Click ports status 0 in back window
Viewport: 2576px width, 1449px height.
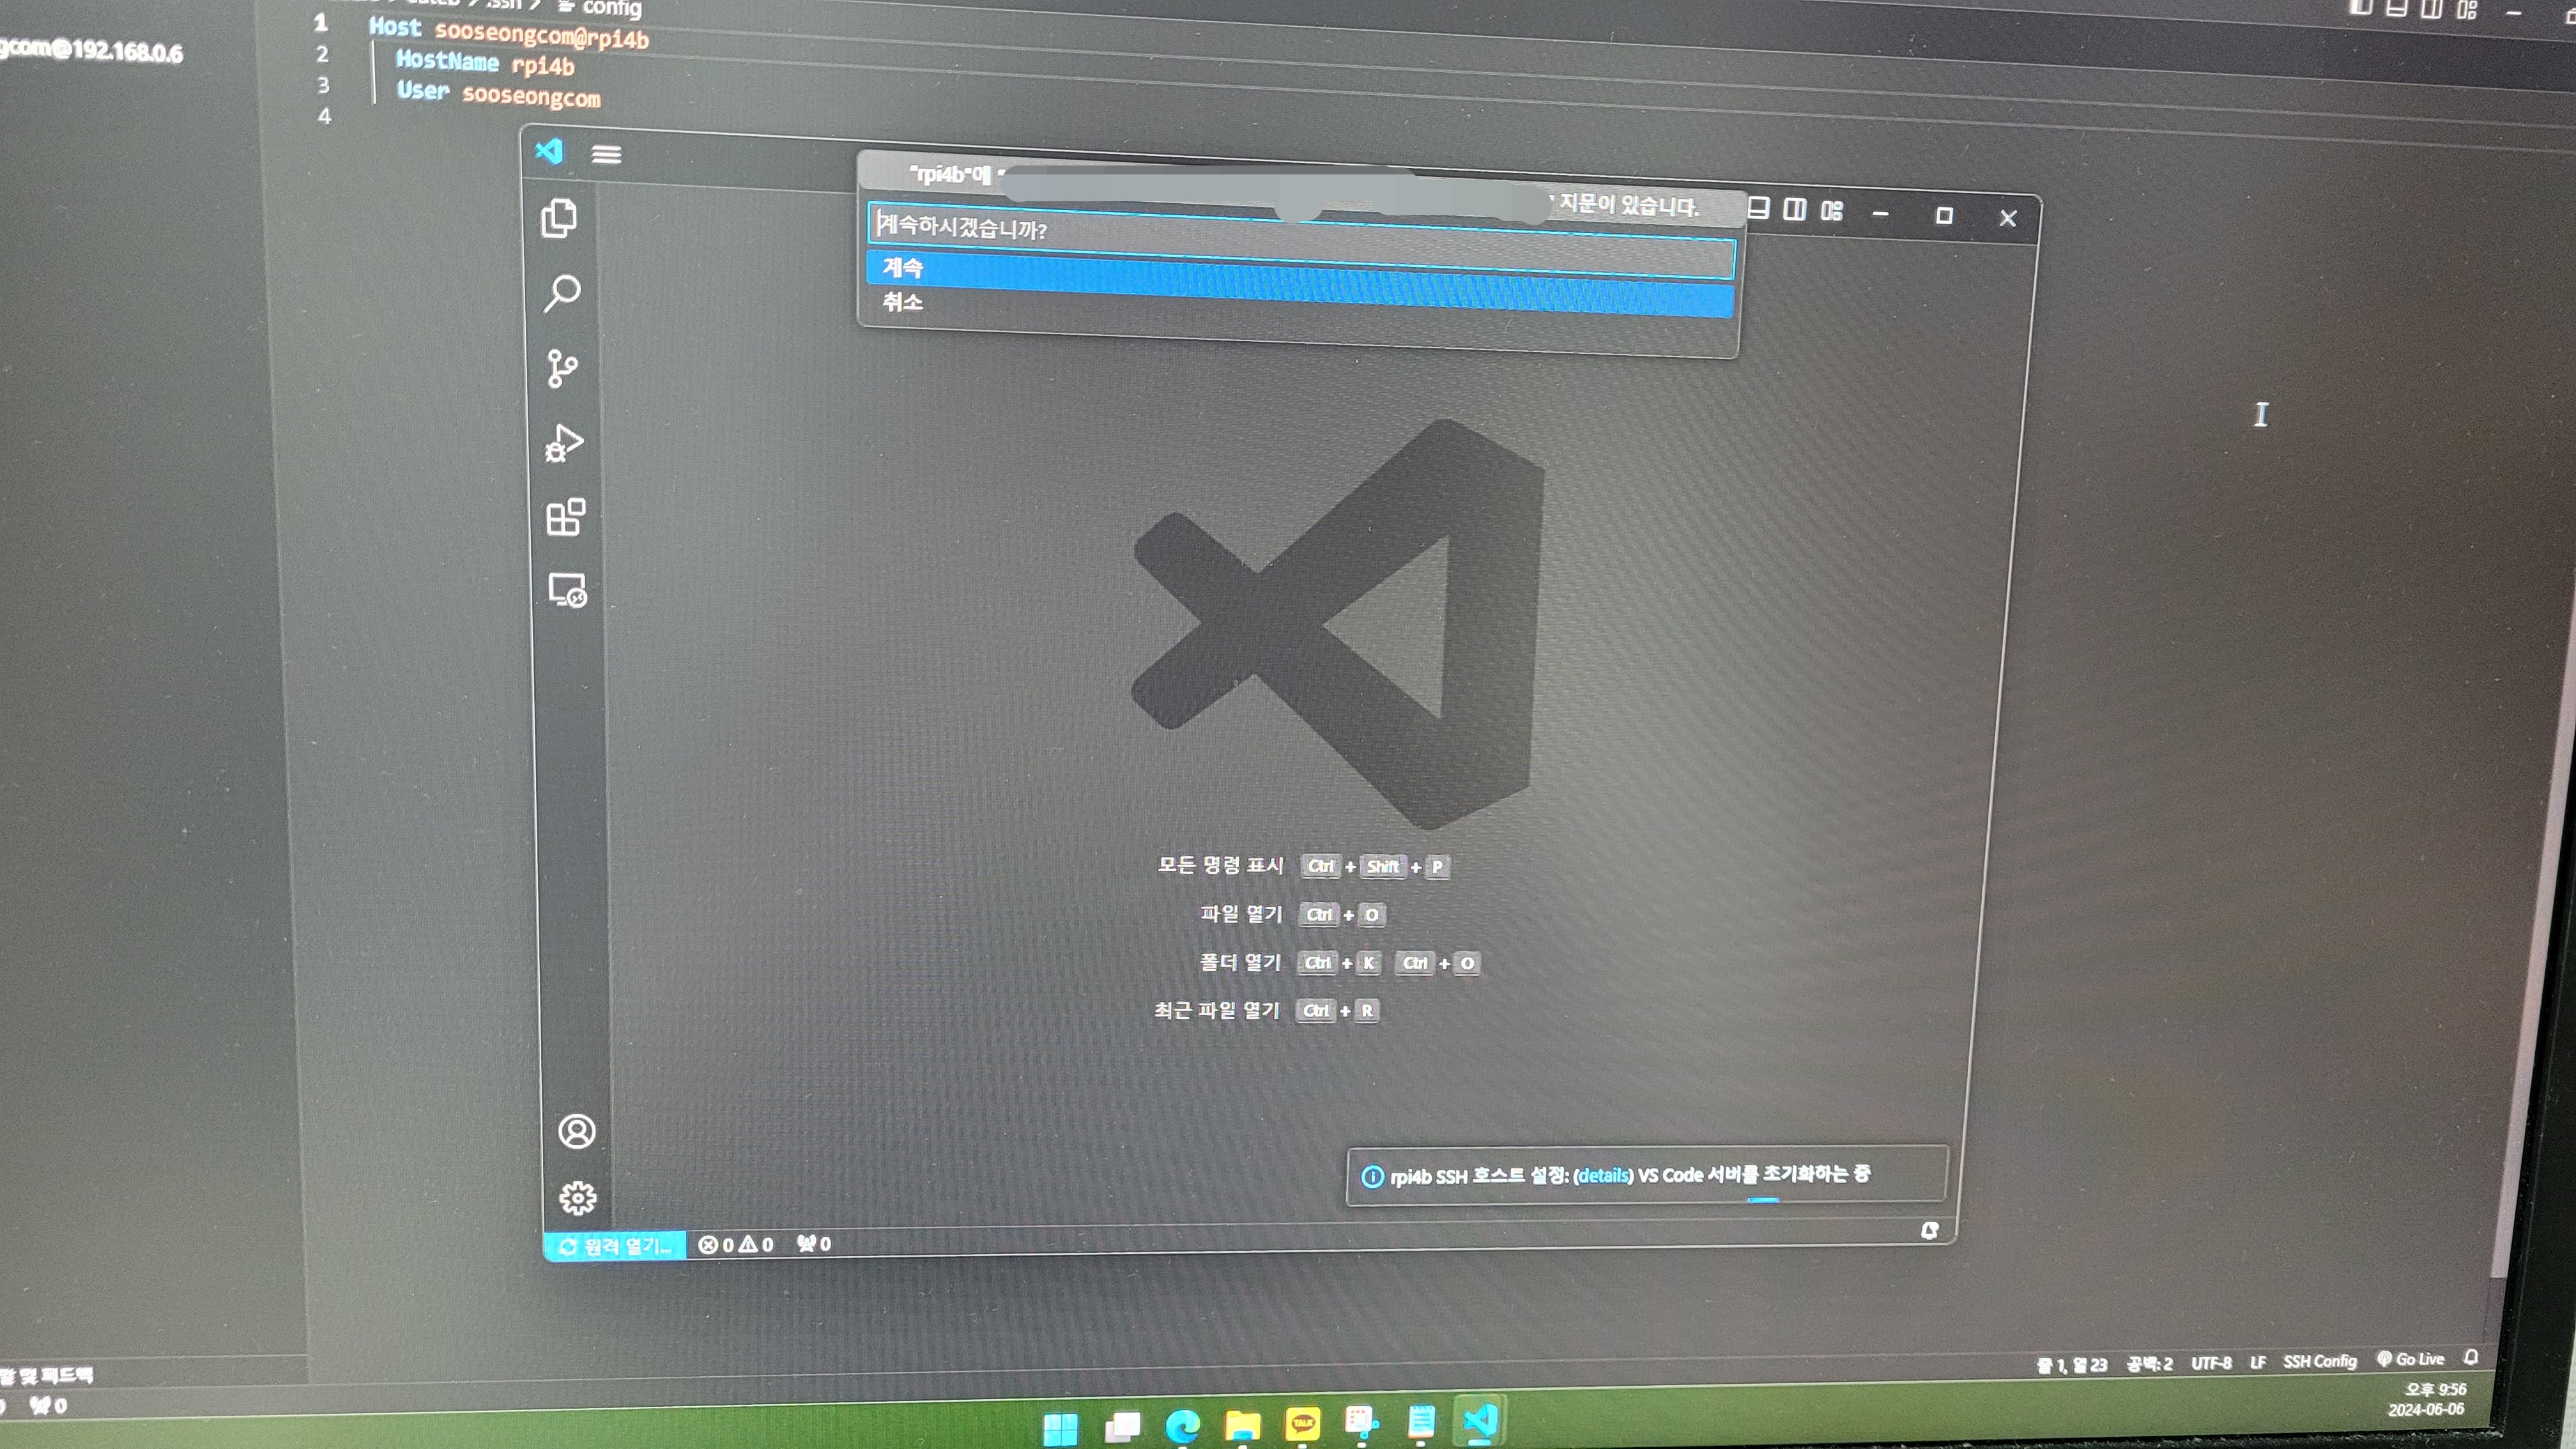click(x=48, y=1405)
